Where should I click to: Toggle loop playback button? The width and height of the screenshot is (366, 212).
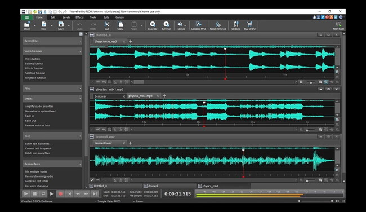click(x=43, y=193)
